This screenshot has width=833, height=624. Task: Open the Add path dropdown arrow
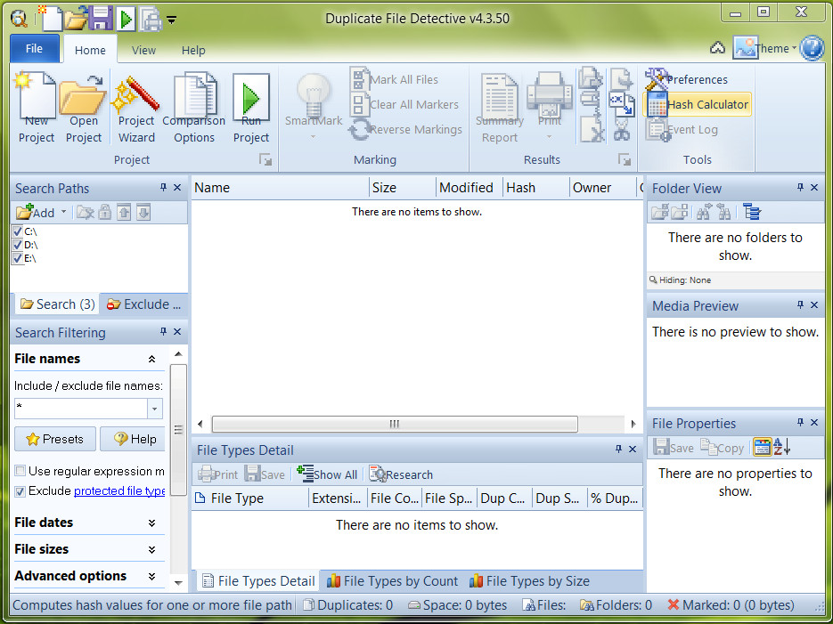coord(64,212)
